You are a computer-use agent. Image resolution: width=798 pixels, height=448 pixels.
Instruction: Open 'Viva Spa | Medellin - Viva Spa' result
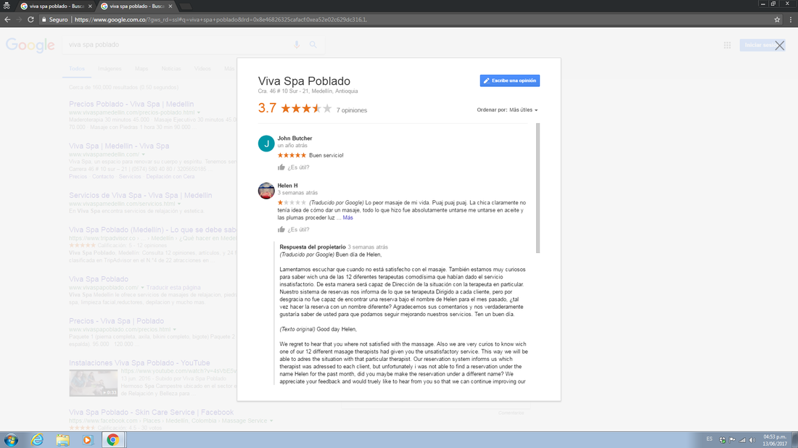[x=119, y=146]
